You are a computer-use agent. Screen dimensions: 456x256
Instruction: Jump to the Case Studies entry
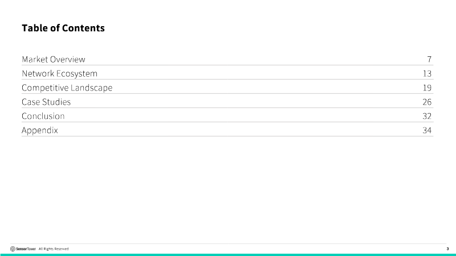(x=46, y=102)
